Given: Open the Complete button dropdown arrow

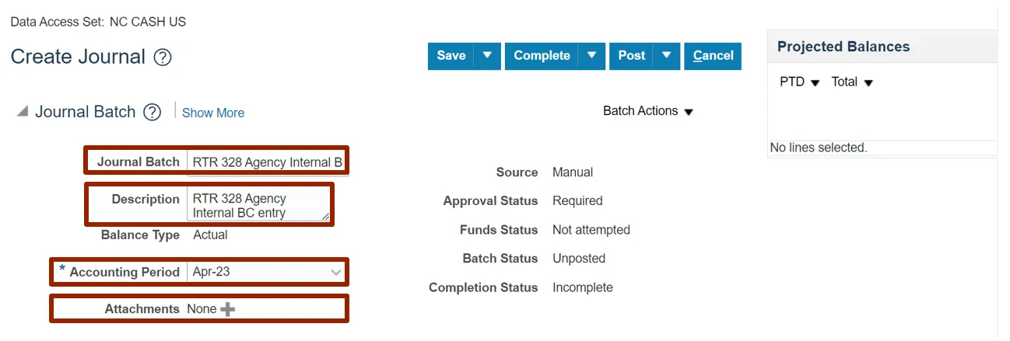Looking at the screenshot, I should click(591, 55).
